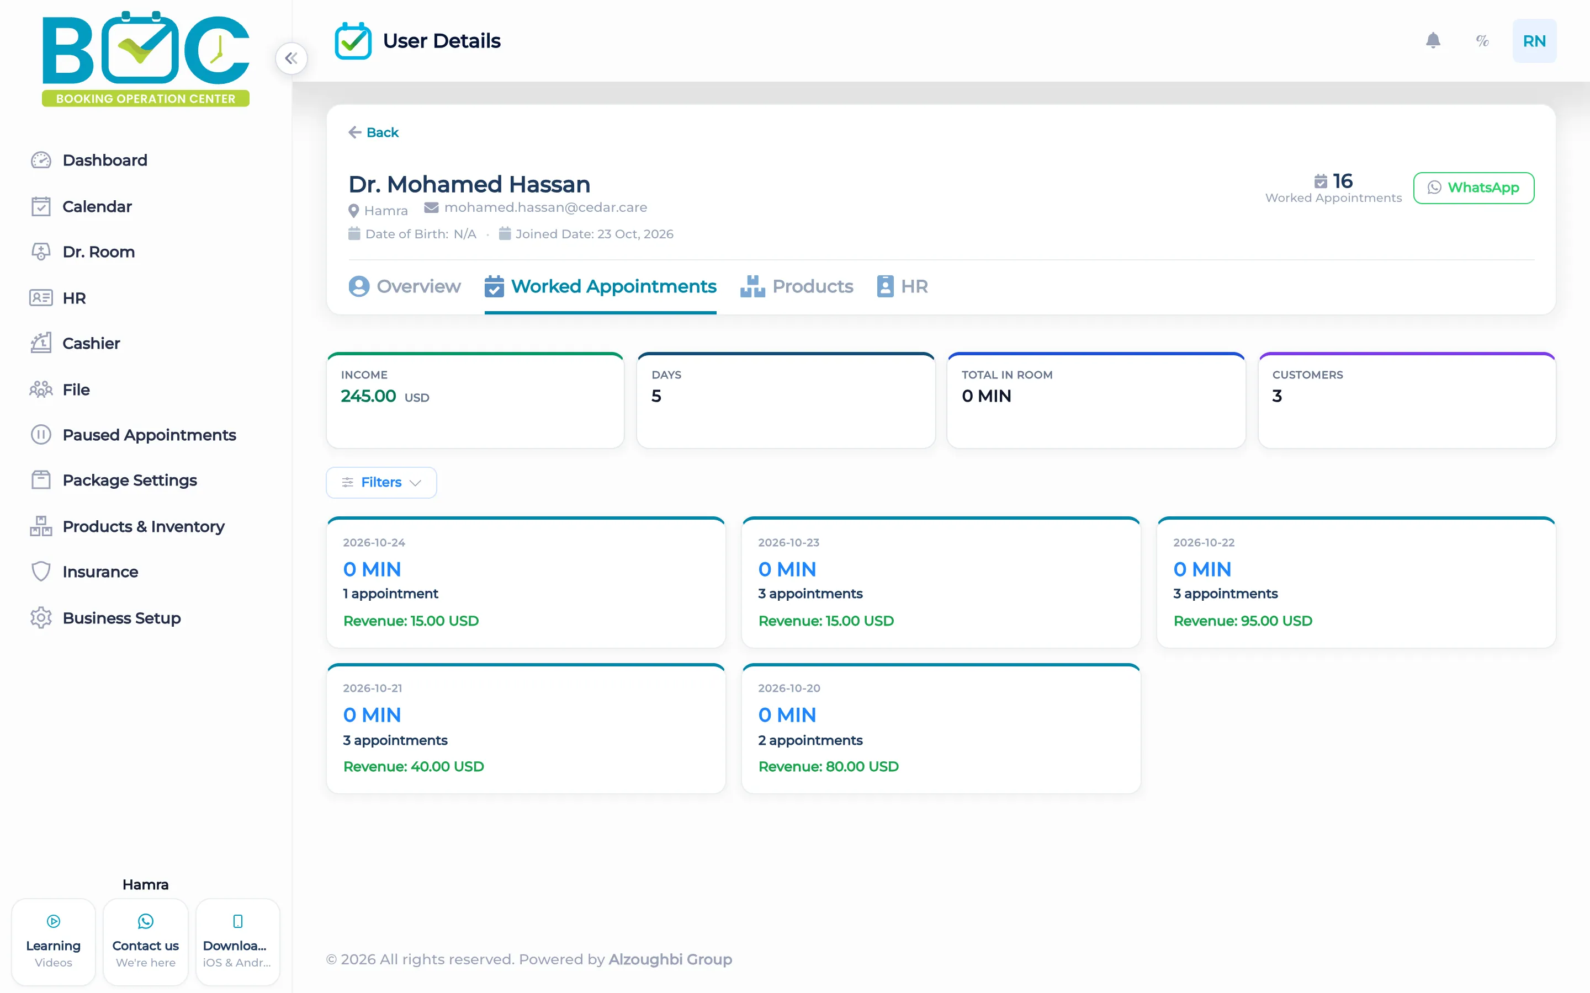Open the HR tab in user details

(x=903, y=286)
